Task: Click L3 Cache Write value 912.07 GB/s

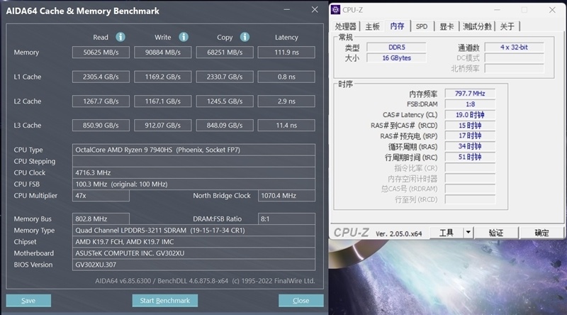Action: tap(163, 126)
